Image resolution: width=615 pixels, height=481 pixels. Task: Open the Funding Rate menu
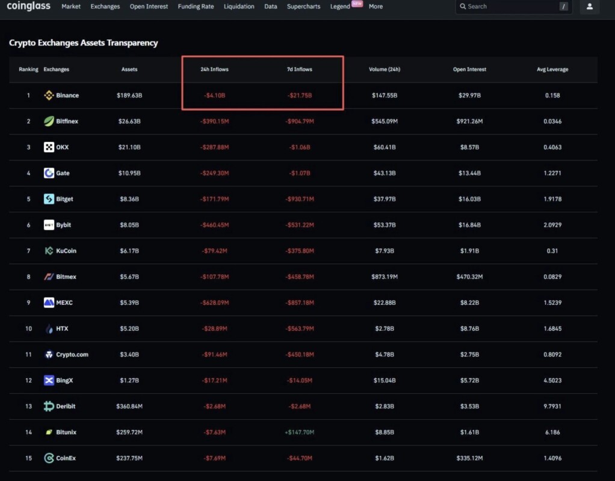coord(196,7)
